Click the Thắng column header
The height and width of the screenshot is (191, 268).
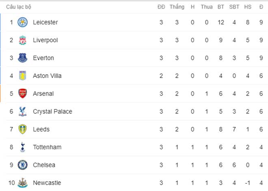[x=177, y=7]
